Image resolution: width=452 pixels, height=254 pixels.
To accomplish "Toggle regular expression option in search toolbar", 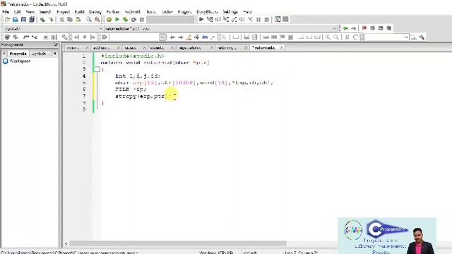I will tap(213, 37).
